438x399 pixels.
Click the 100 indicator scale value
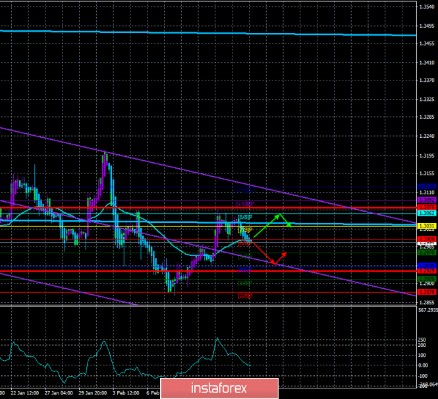click(422, 355)
